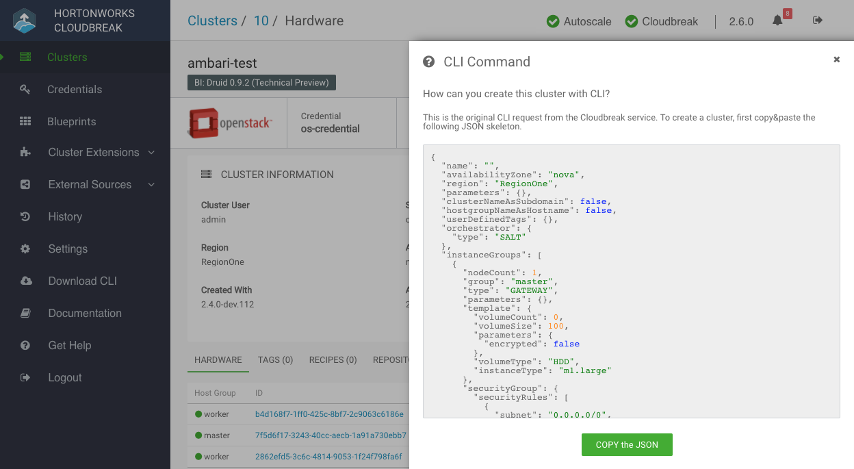Click the Host Group column header
This screenshot has width=854, height=469.
pyautogui.click(x=215, y=393)
